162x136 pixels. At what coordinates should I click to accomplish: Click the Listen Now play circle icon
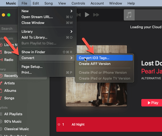click(1, 45)
